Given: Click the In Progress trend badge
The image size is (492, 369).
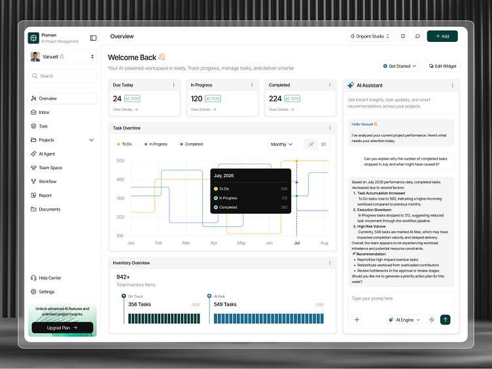Looking at the screenshot, I should point(213,99).
